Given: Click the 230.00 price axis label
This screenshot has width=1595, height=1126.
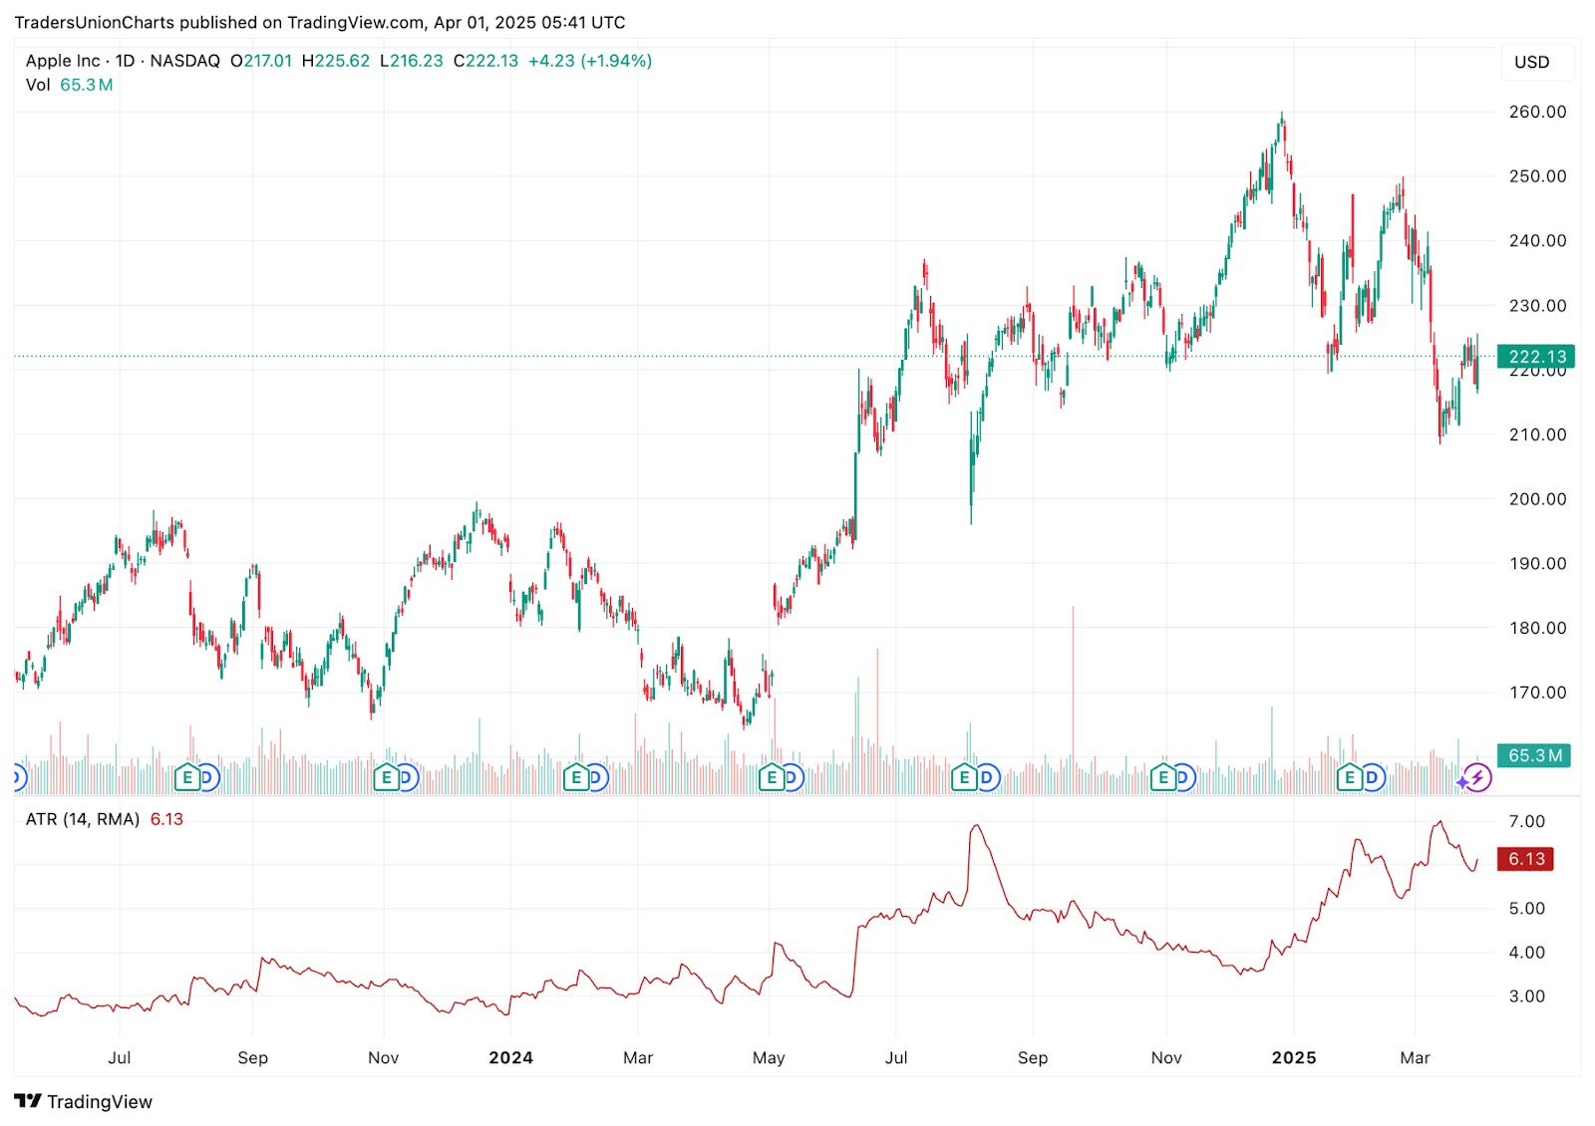Looking at the screenshot, I should [1537, 306].
